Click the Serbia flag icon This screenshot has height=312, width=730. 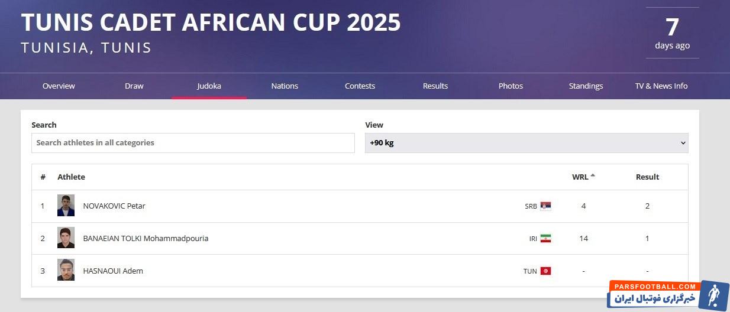pos(545,206)
